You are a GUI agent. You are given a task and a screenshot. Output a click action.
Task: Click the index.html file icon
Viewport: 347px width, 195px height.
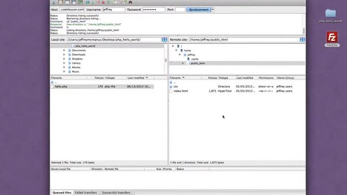[x=171, y=91]
